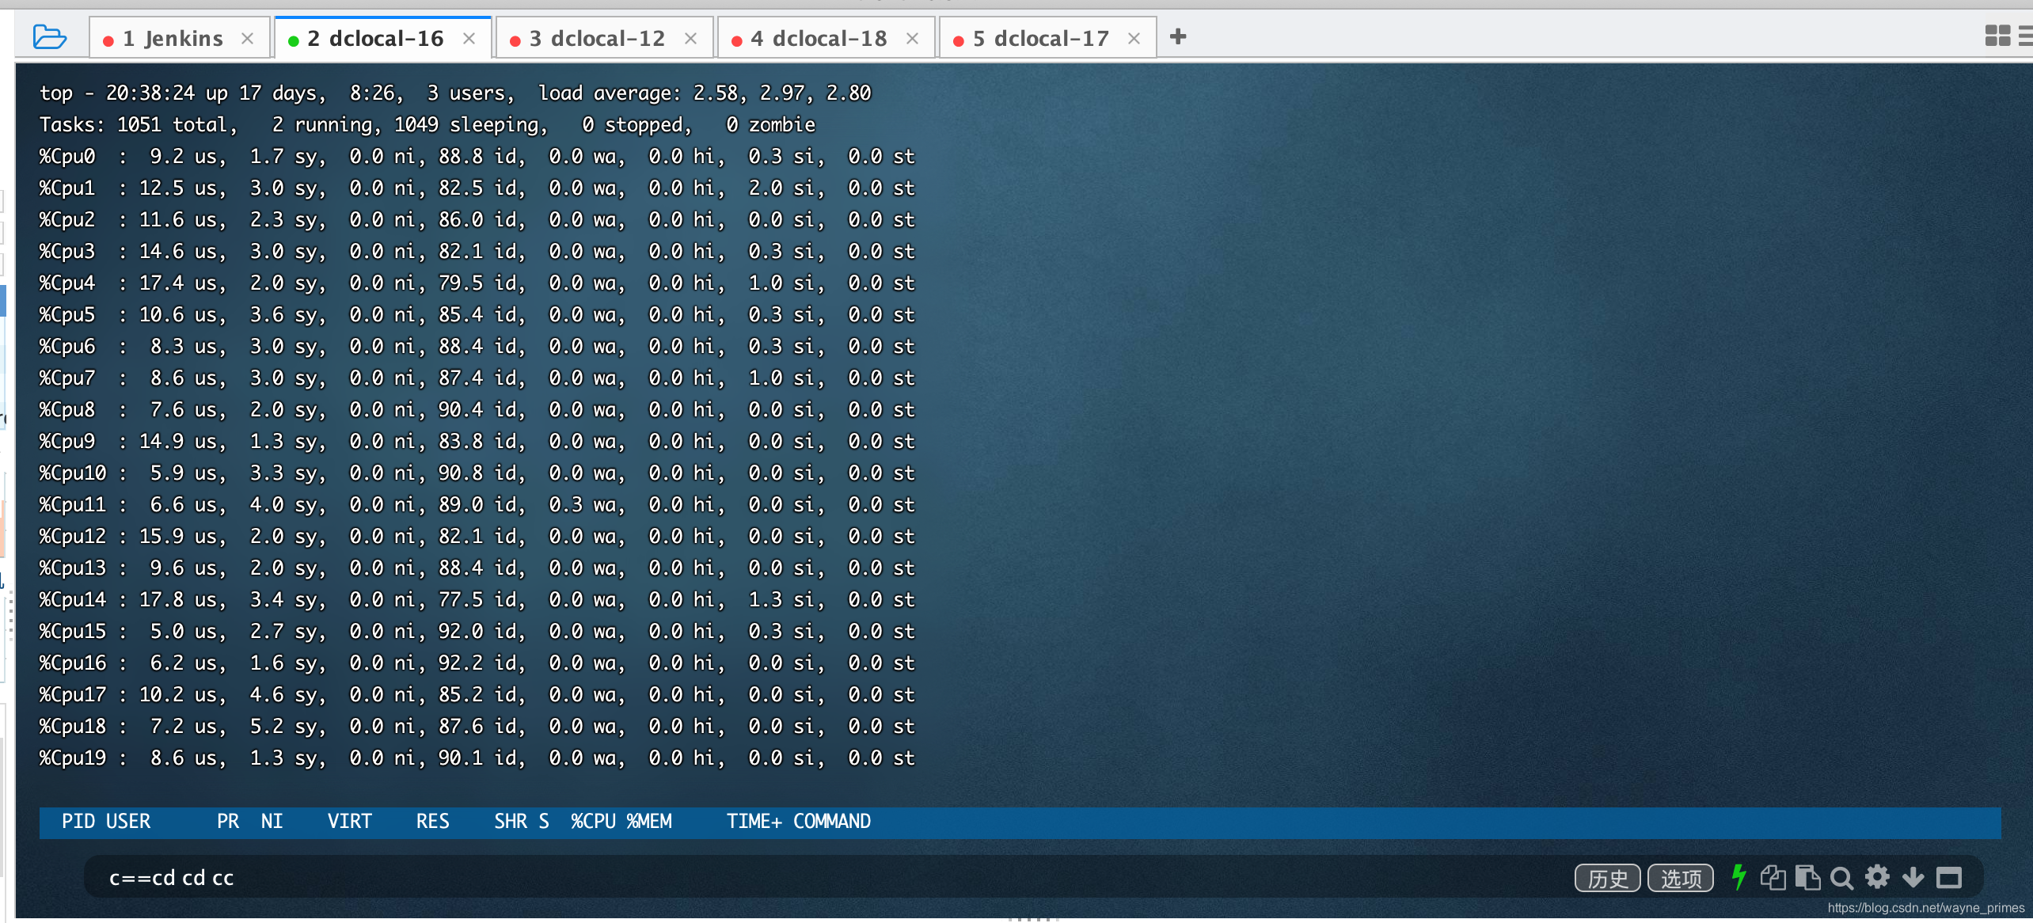Open the dclocal-18 session tab
This screenshot has height=923, width=2033.
(x=819, y=39)
